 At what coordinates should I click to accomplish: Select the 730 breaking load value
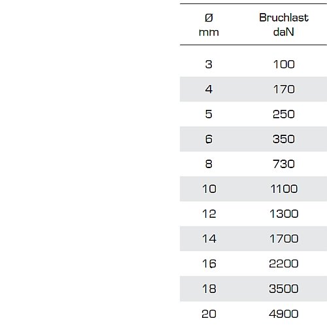[284, 163]
